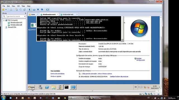Click the sound device status bar icon
Screen dimensions: 179x100
pyautogui.click(x=151, y=94)
